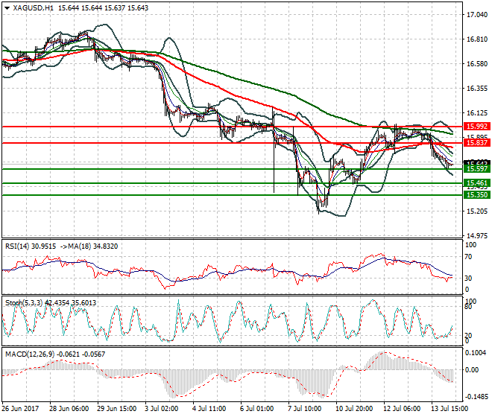This screenshot has height=417, width=492.
Task: Click the 3 Jul 02:00 time label
Action: [162, 409]
